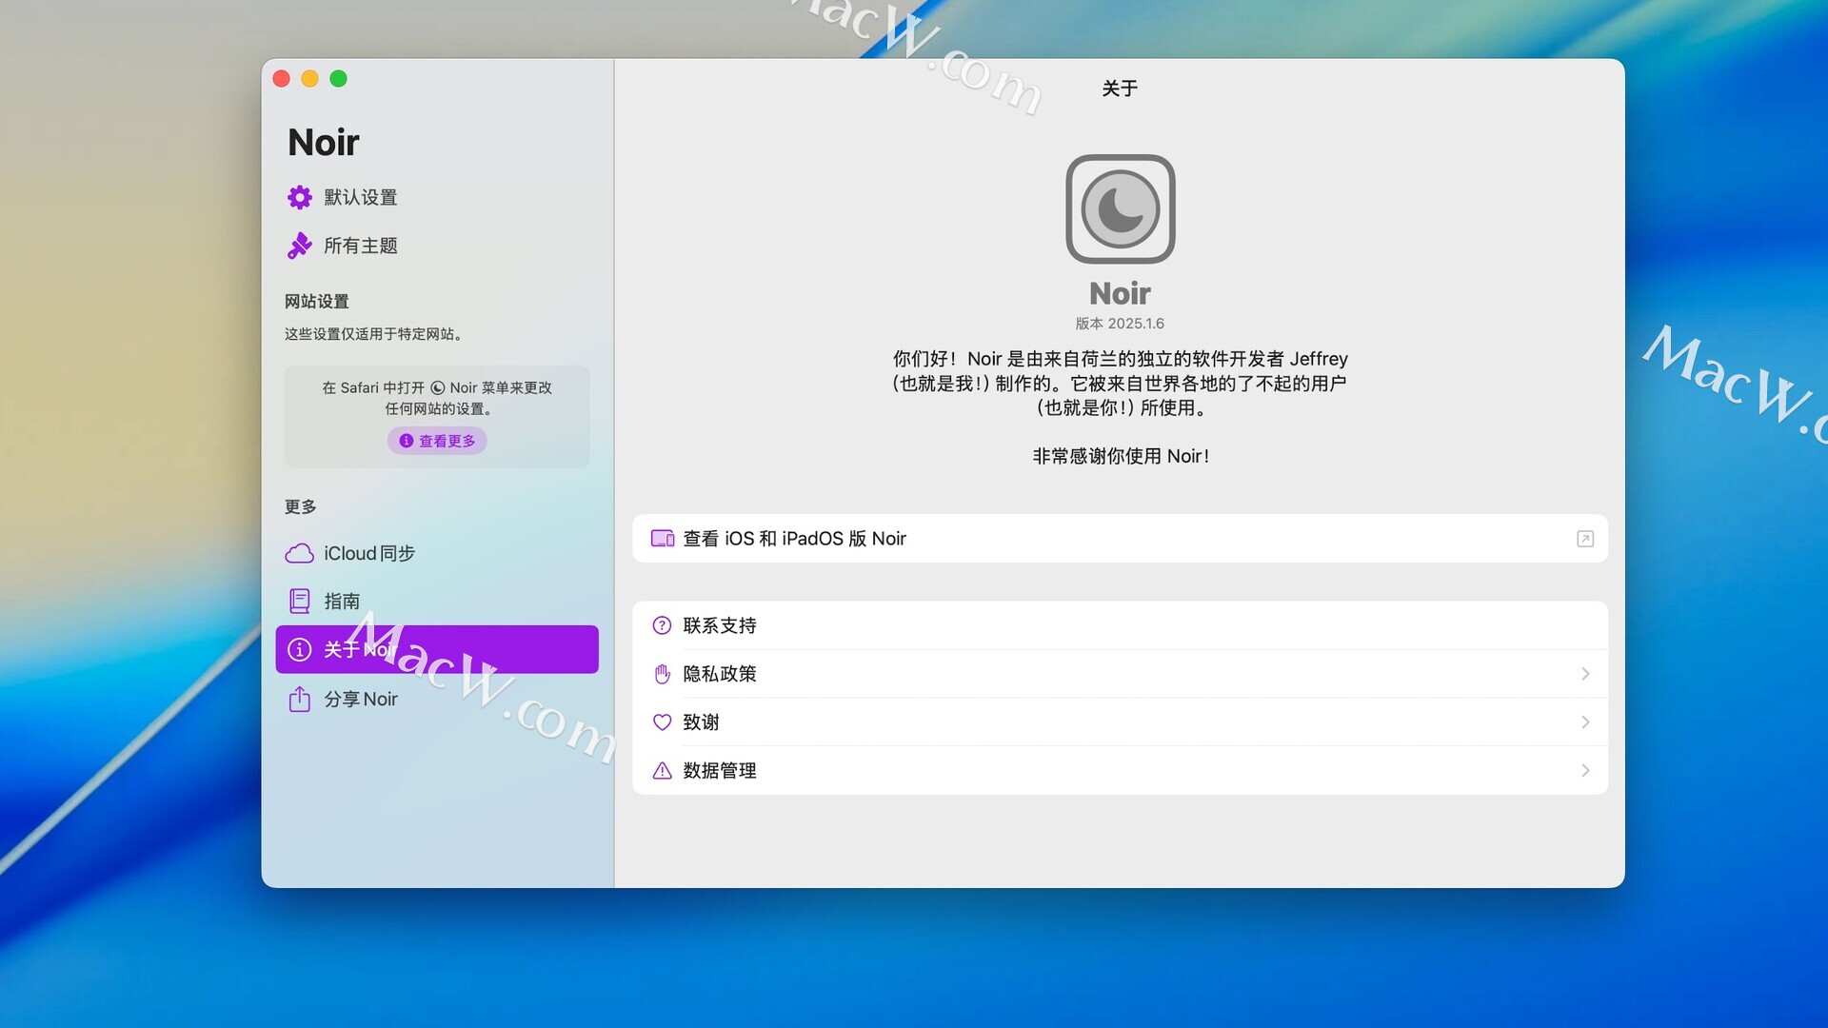Image resolution: width=1828 pixels, height=1028 pixels.
Task: Open 指南 in sidebar
Action: (x=437, y=601)
